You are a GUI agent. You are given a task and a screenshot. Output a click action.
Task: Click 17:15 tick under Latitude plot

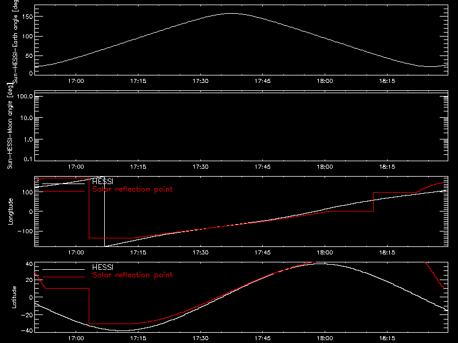click(x=138, y=338)
